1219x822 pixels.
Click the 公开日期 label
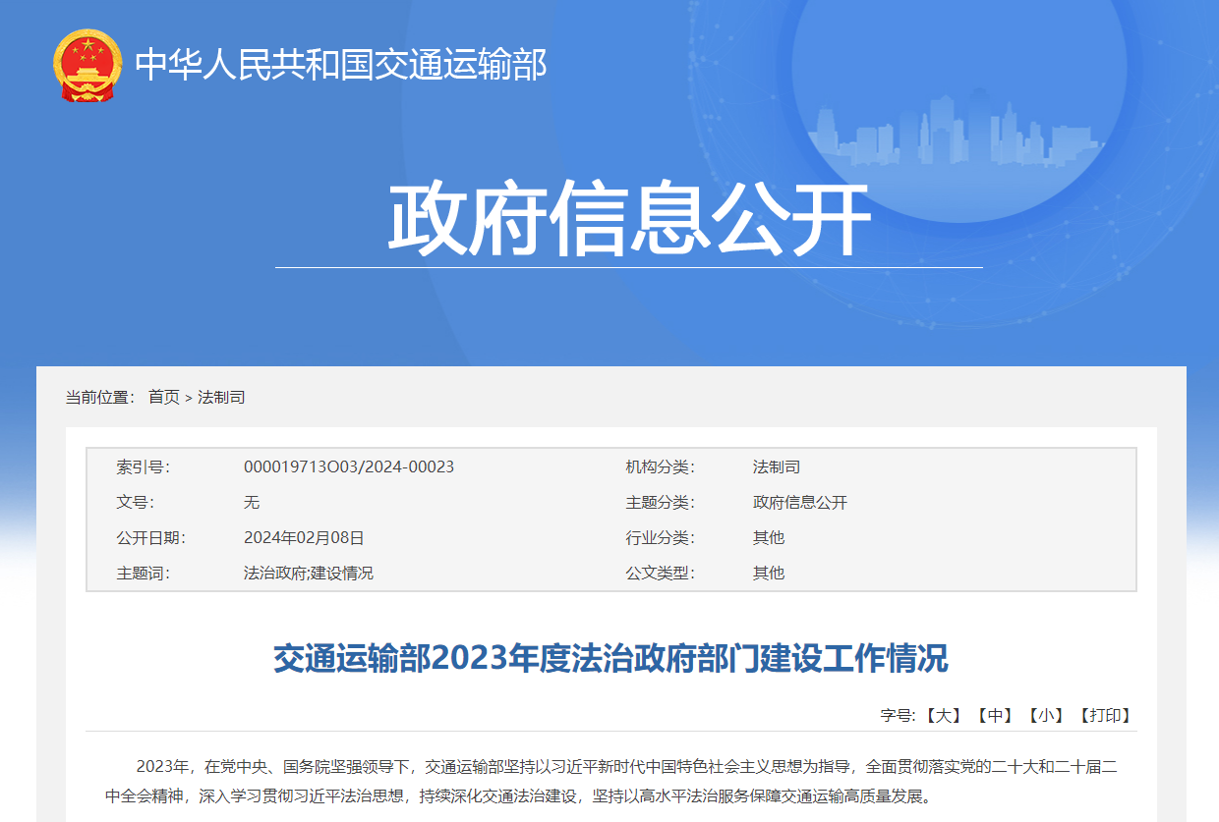coord(151,538)
